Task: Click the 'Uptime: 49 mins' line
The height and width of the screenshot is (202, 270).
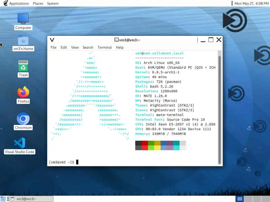Action: click(x=151, y=77)
